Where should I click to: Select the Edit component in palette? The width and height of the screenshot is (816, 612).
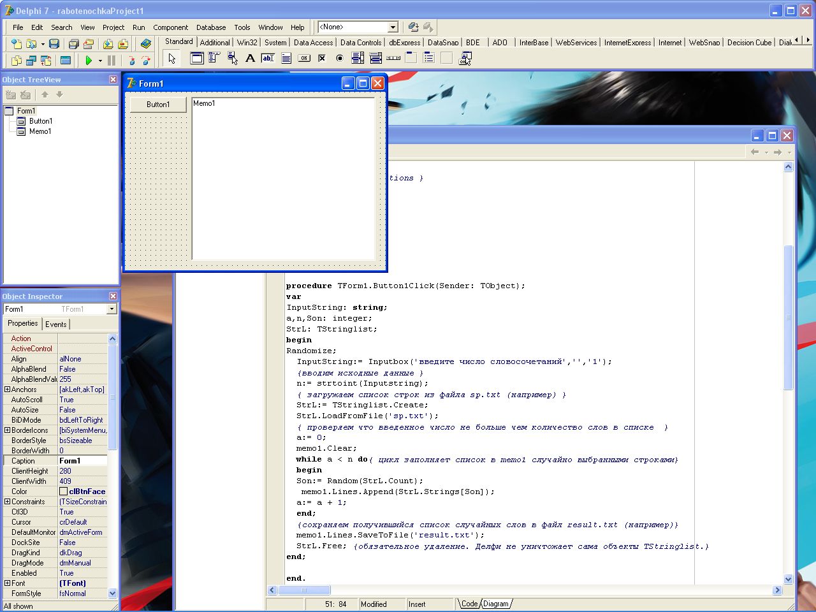coord(268,58)
